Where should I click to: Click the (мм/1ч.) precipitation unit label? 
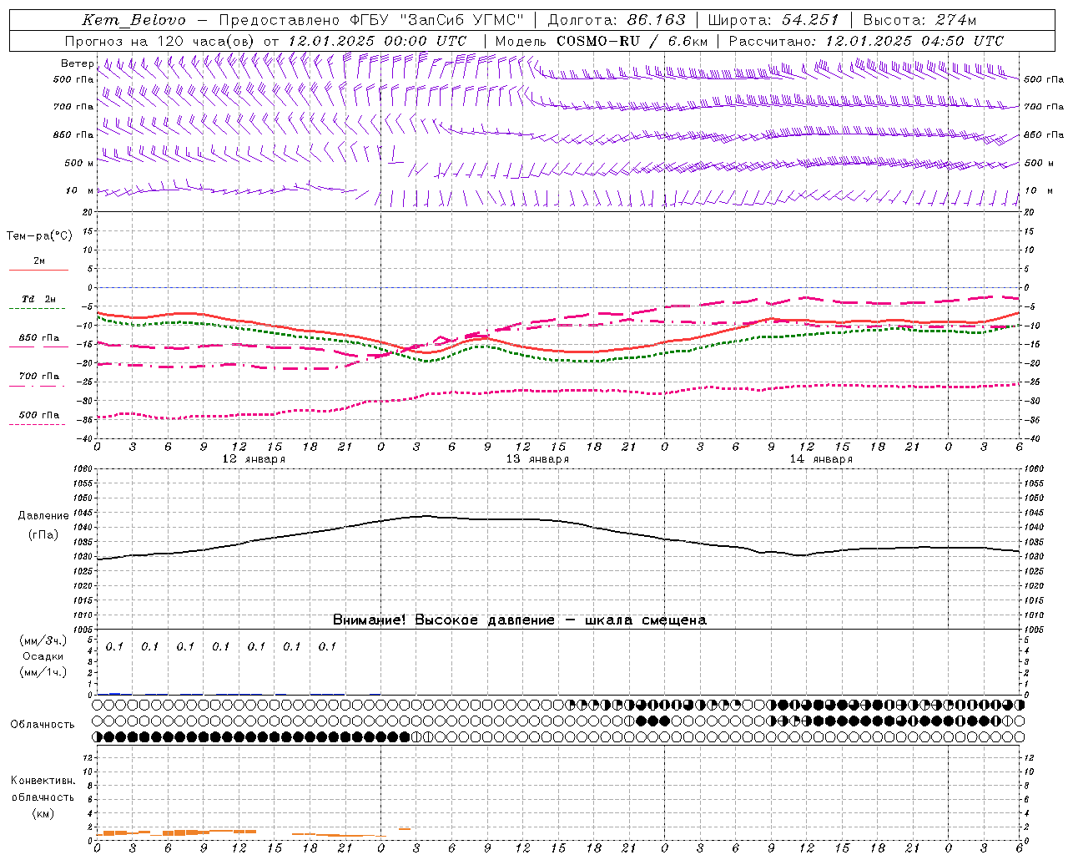43,672
